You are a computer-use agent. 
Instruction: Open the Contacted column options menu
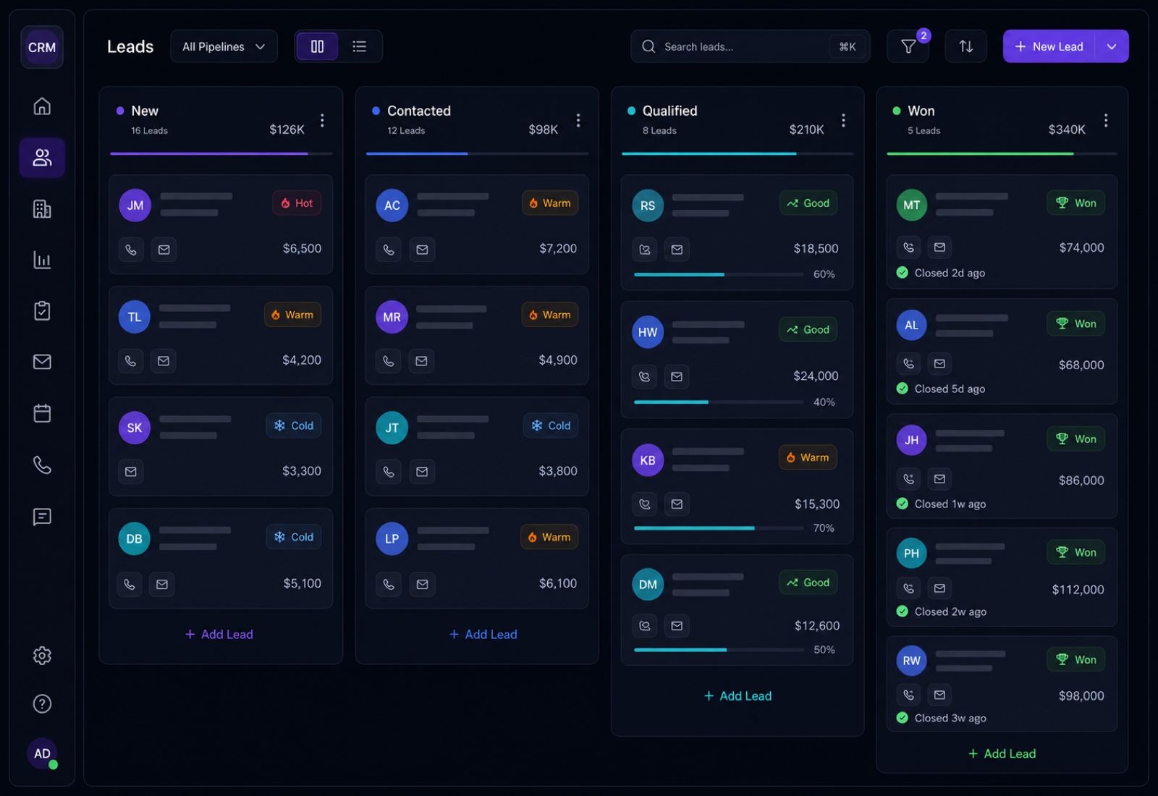pyautogui.click(x=578, y=120)
